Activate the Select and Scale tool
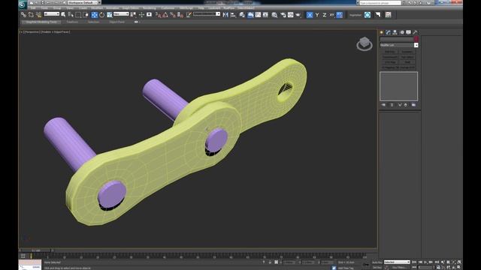This screenshot has width=481, height=270. pyautogui.click(x=110, y=15)
